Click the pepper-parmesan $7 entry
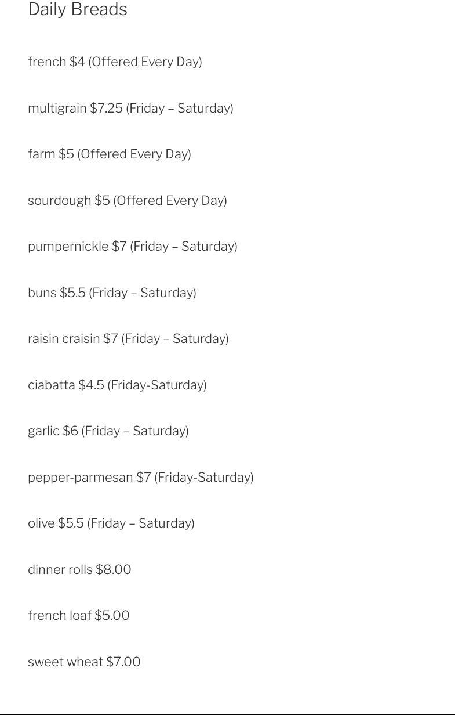The image size is (455, 715). click(141, 477)
